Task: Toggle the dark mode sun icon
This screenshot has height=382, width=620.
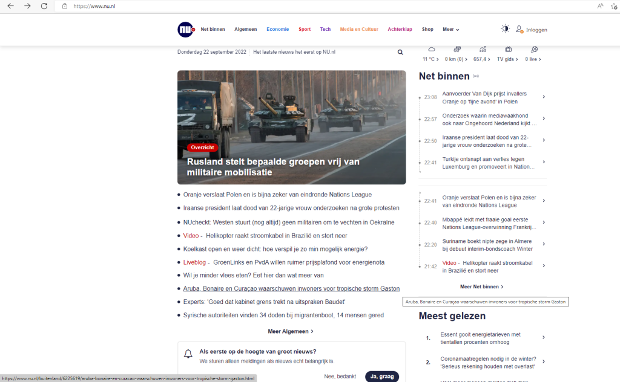Action: [x=506, y=28]
